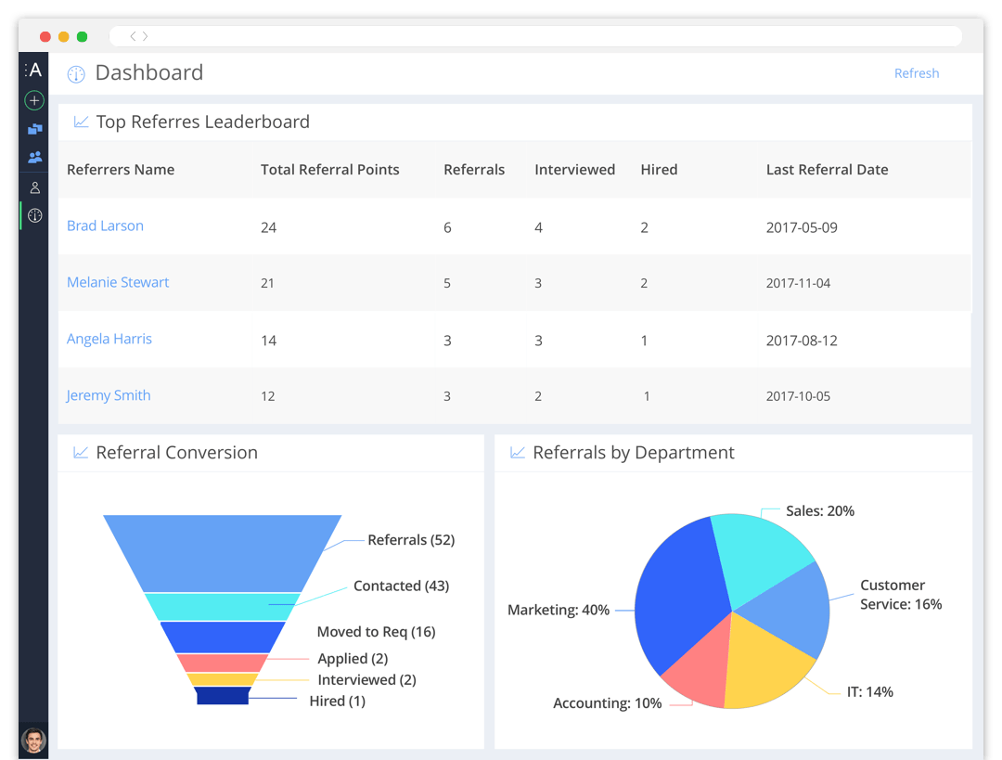Click the green plus add icon in sidebar
The width and height of the screenshot is (1002, 760).
pos(34,100)
